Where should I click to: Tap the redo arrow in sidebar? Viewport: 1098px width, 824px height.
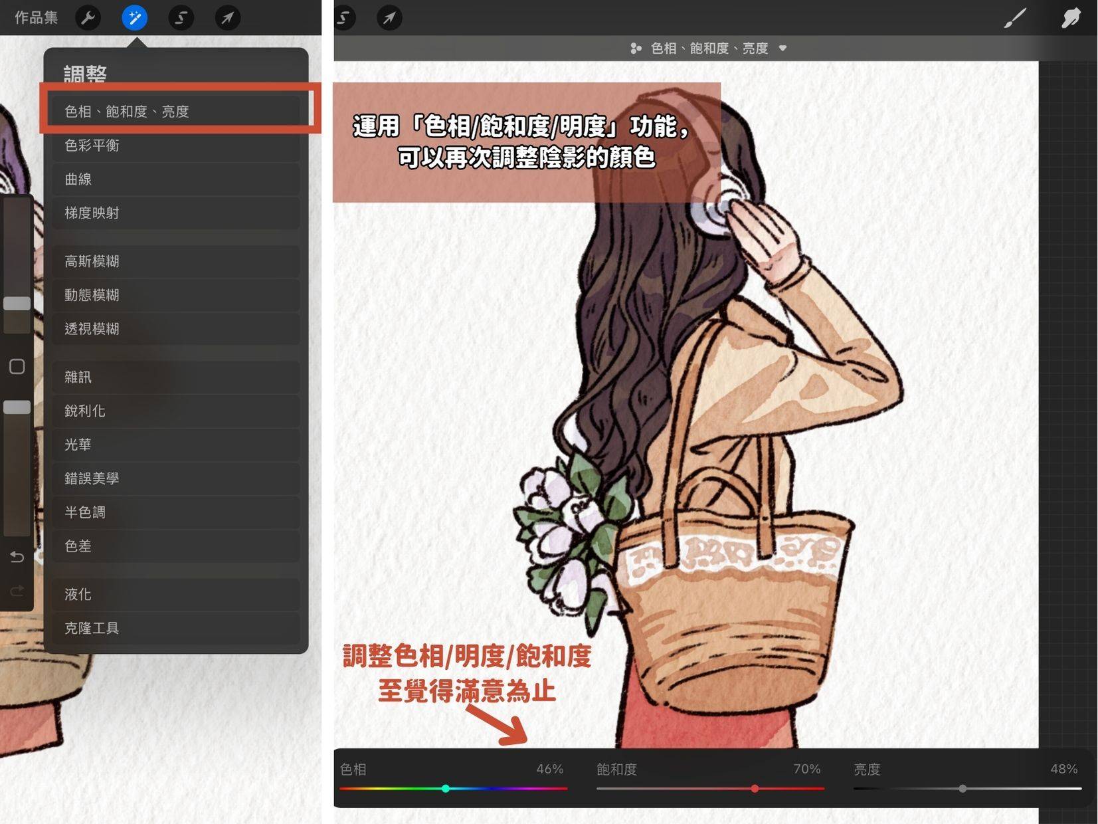tap(17, 591)
